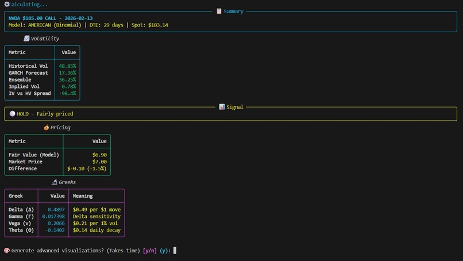Click HOLD - Fairly priced signal text
The image size is (463, 261).
click(45, 113)
